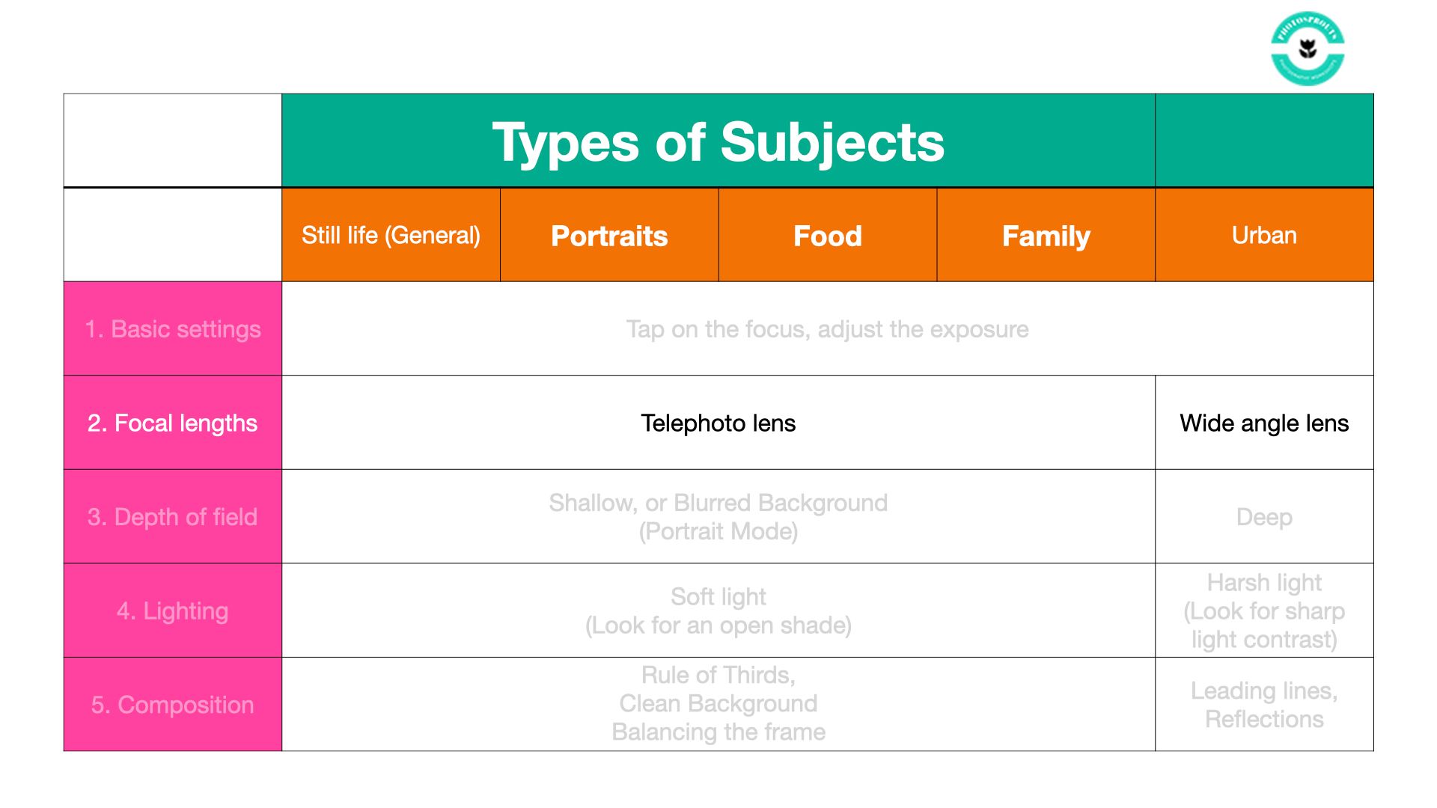Click the Focal lengths row label
The image size is (1437, 808).
pos(173,423)
